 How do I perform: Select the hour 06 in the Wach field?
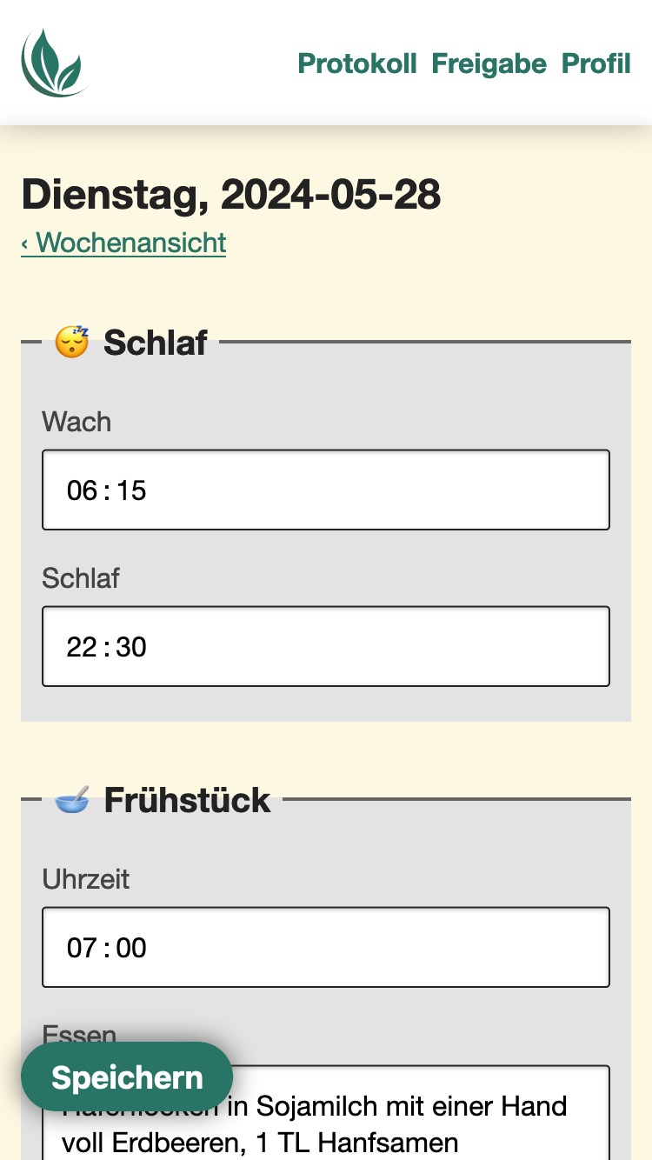pyautogui.click(x=82, y=490)
